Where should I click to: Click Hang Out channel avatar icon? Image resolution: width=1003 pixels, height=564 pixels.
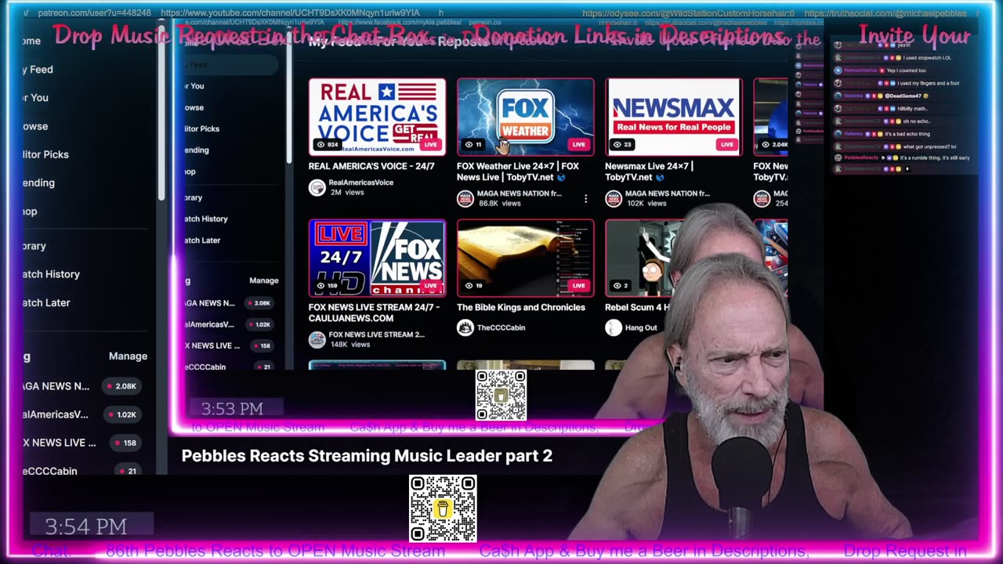(x=614, y=327)
